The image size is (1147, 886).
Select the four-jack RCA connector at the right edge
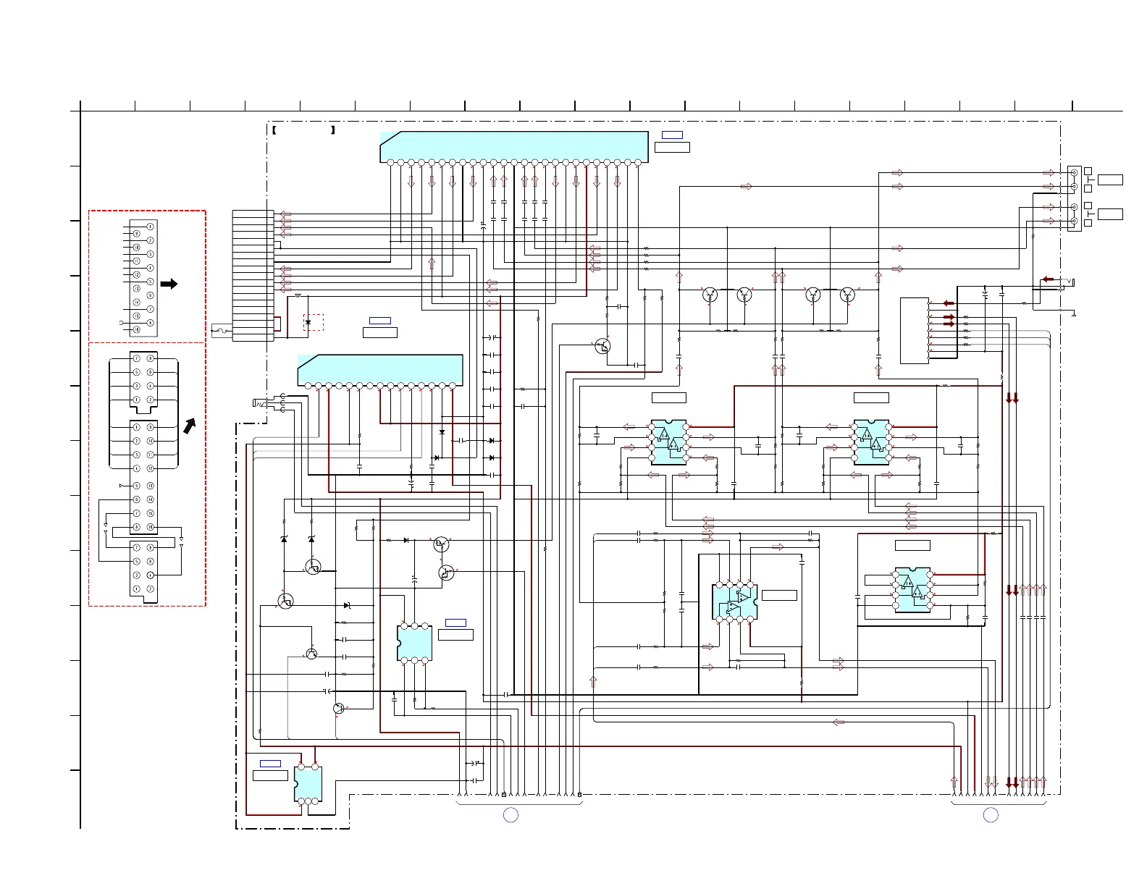(1075, 198)
